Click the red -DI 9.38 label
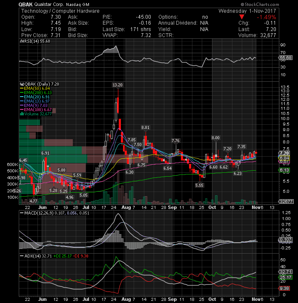The image size is (298, 303). (x=81, y=256)
